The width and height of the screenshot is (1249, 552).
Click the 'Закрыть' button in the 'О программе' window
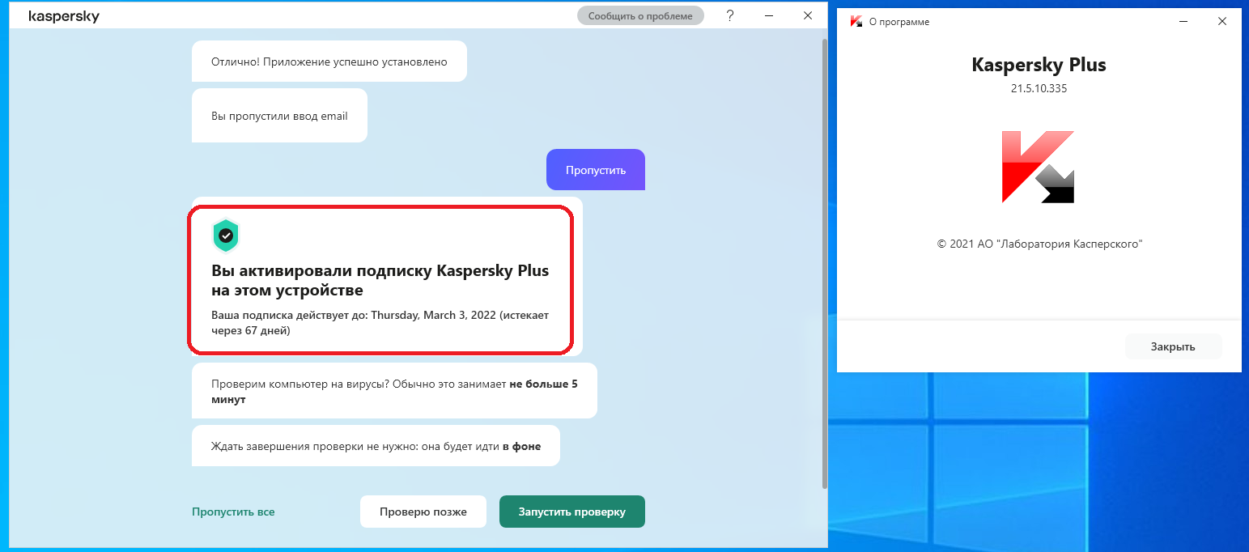(x=1173, y=346)
